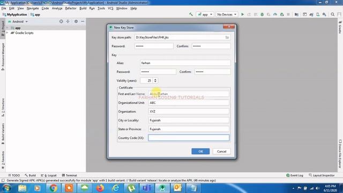Click the First and Last Name field
Image resolution: width=343 pixels, height=193 pixels.
pos(189,94)
